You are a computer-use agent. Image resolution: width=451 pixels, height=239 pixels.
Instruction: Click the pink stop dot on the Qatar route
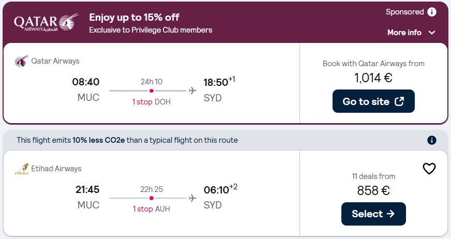click(152, 91)
